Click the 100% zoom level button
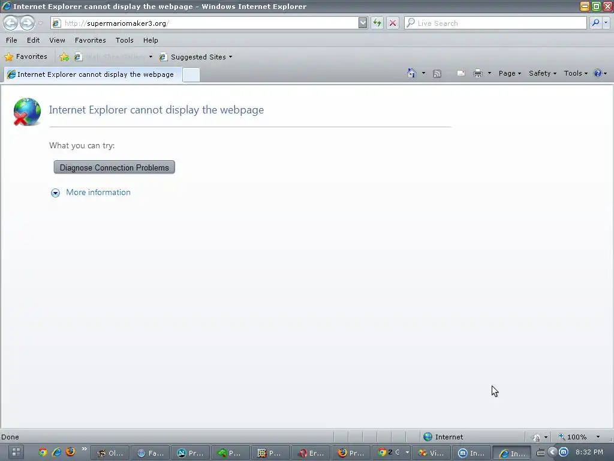This screenshot has height=461, width=614. tap(573, 437)
